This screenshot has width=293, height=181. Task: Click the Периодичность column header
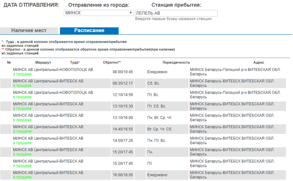click(176, 62)
